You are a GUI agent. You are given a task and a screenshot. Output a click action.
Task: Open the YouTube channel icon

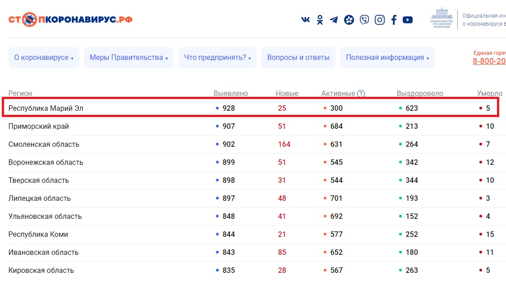tap(408, 20)
